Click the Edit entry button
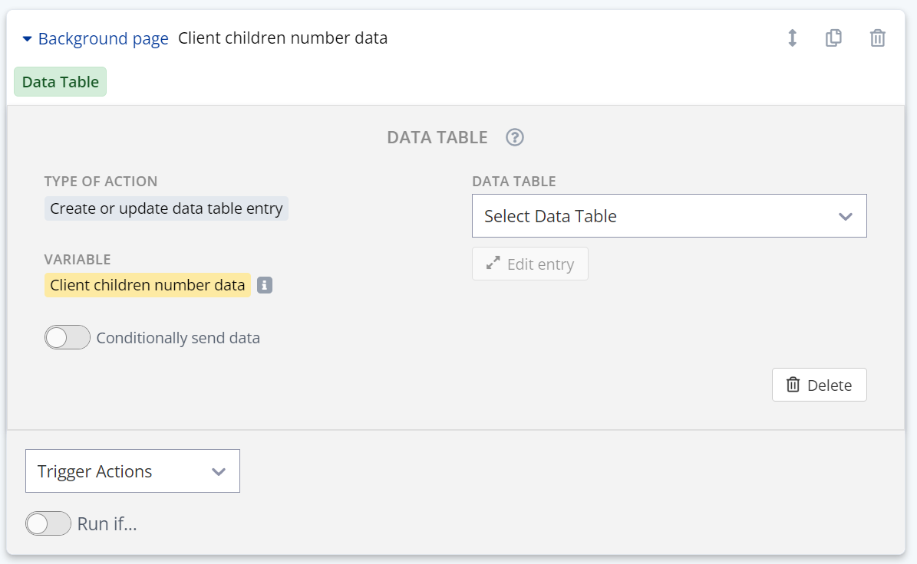917x564 pixels. (x=529, y=264)
